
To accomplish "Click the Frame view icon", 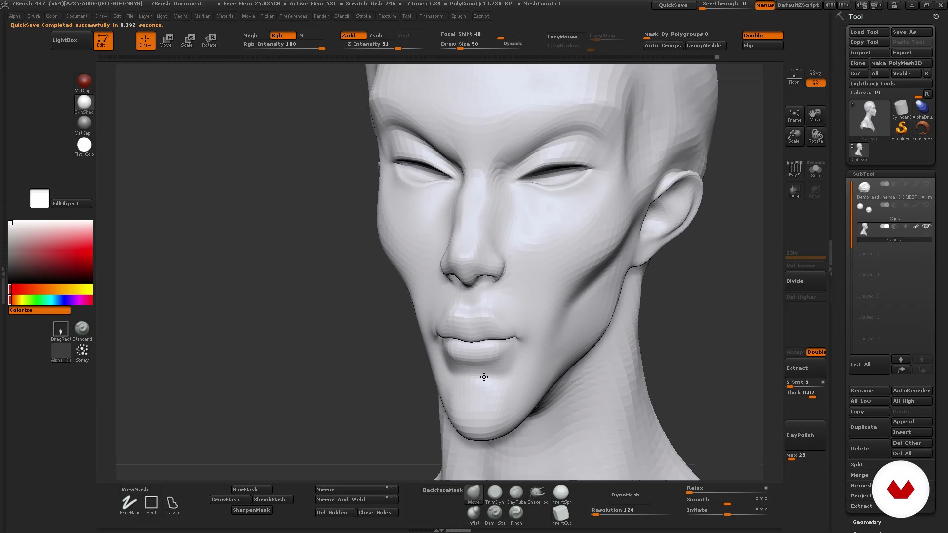I will [x=794, y=115].
